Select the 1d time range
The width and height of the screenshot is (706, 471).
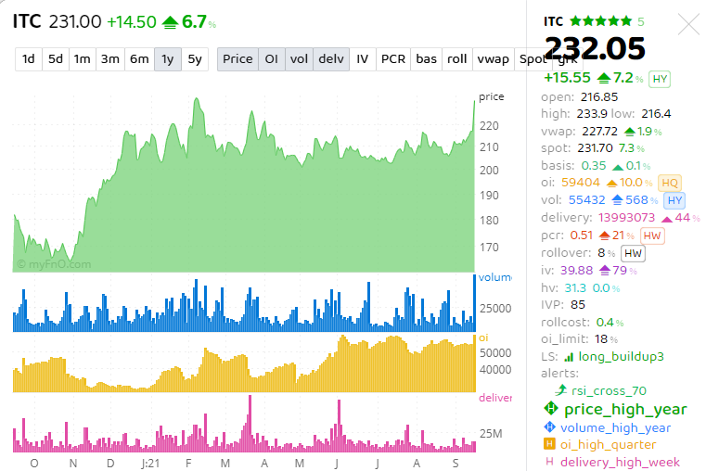pyautogui.click(x=29, y=59)
